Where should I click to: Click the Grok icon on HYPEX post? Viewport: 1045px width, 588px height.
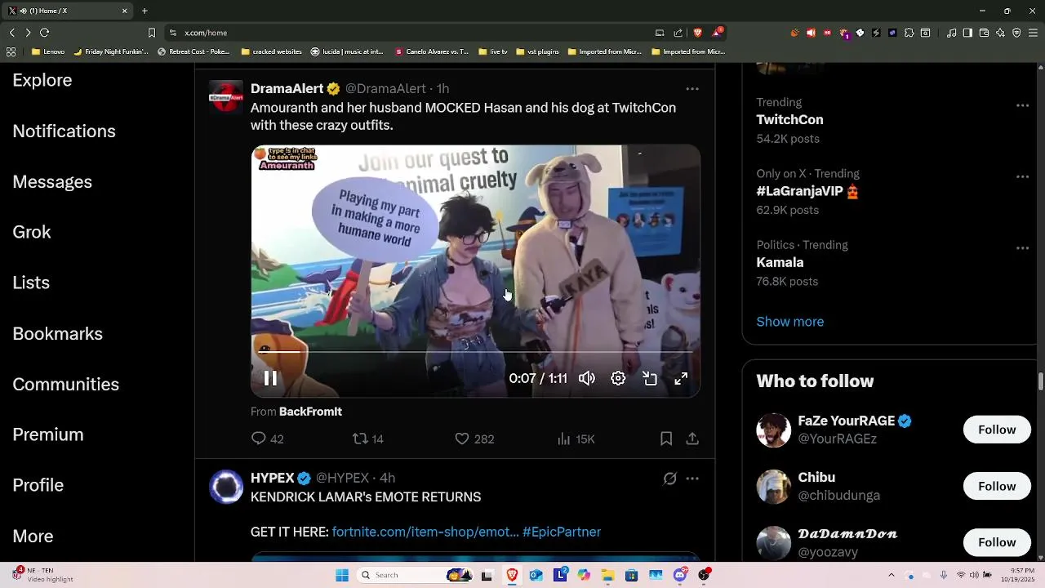coord(669,478)
